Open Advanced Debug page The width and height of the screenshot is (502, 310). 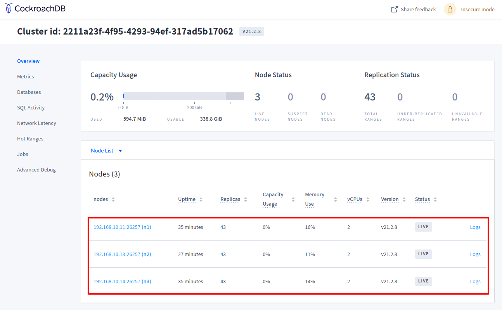36,170
